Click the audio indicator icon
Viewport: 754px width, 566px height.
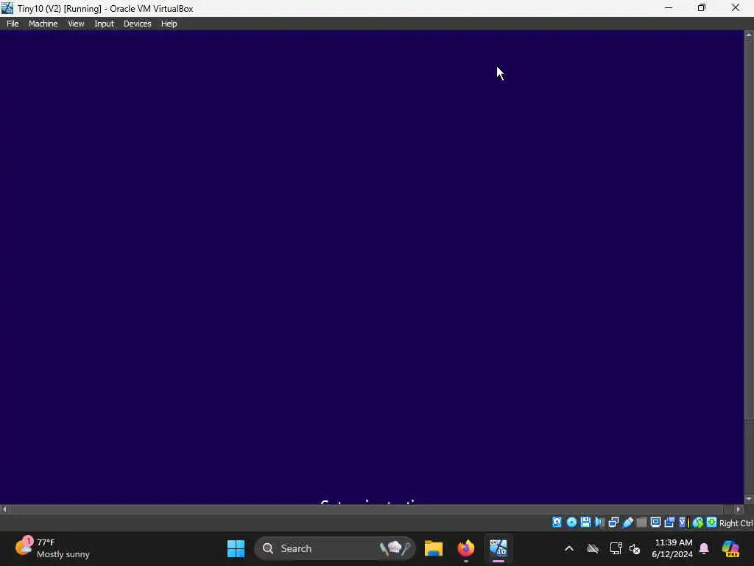point(599,523)
